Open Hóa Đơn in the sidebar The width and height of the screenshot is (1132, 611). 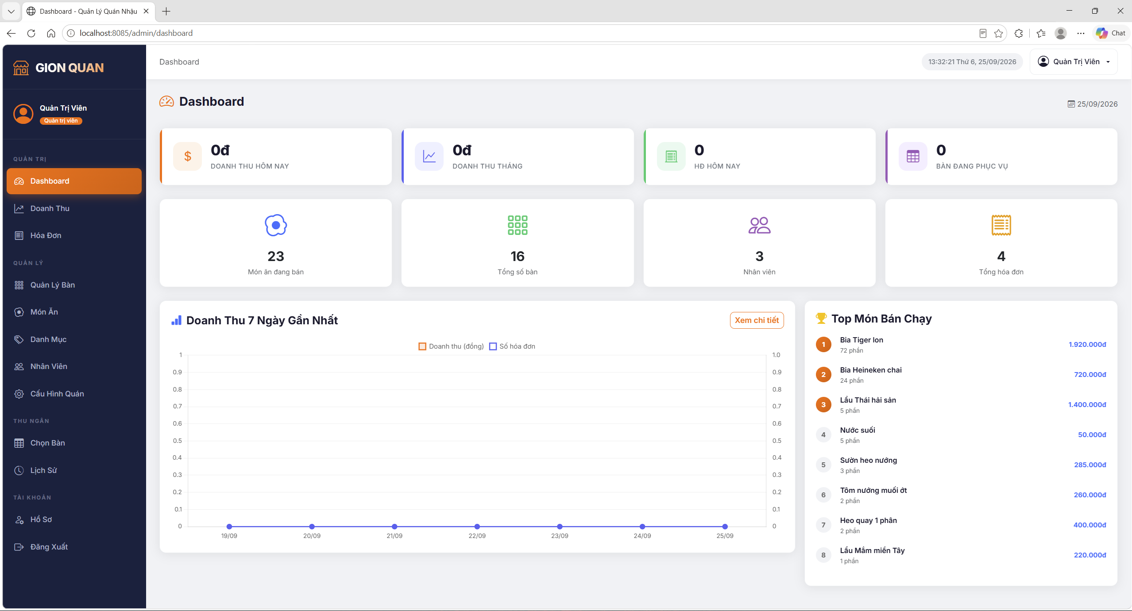[74, 235]
